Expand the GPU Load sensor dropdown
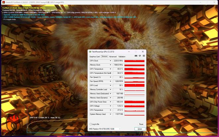Screen dimensions: 219x137 tap(110, 85)
